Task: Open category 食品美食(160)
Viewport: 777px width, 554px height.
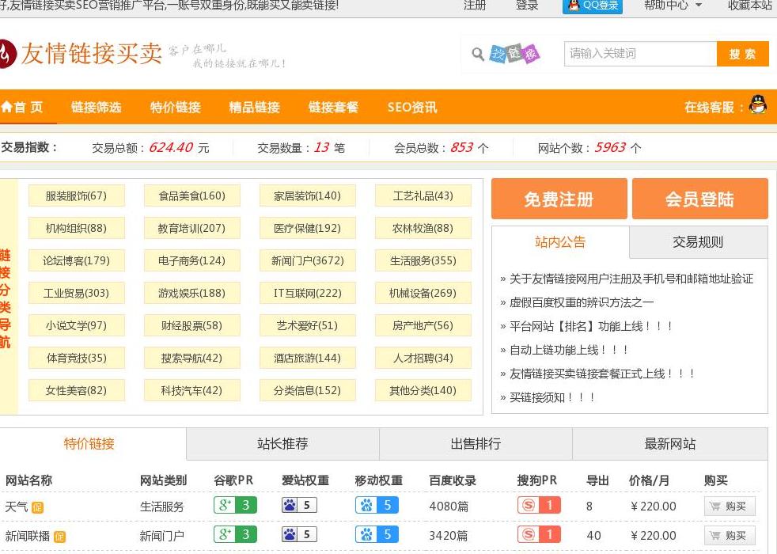Action: [191, 195]
